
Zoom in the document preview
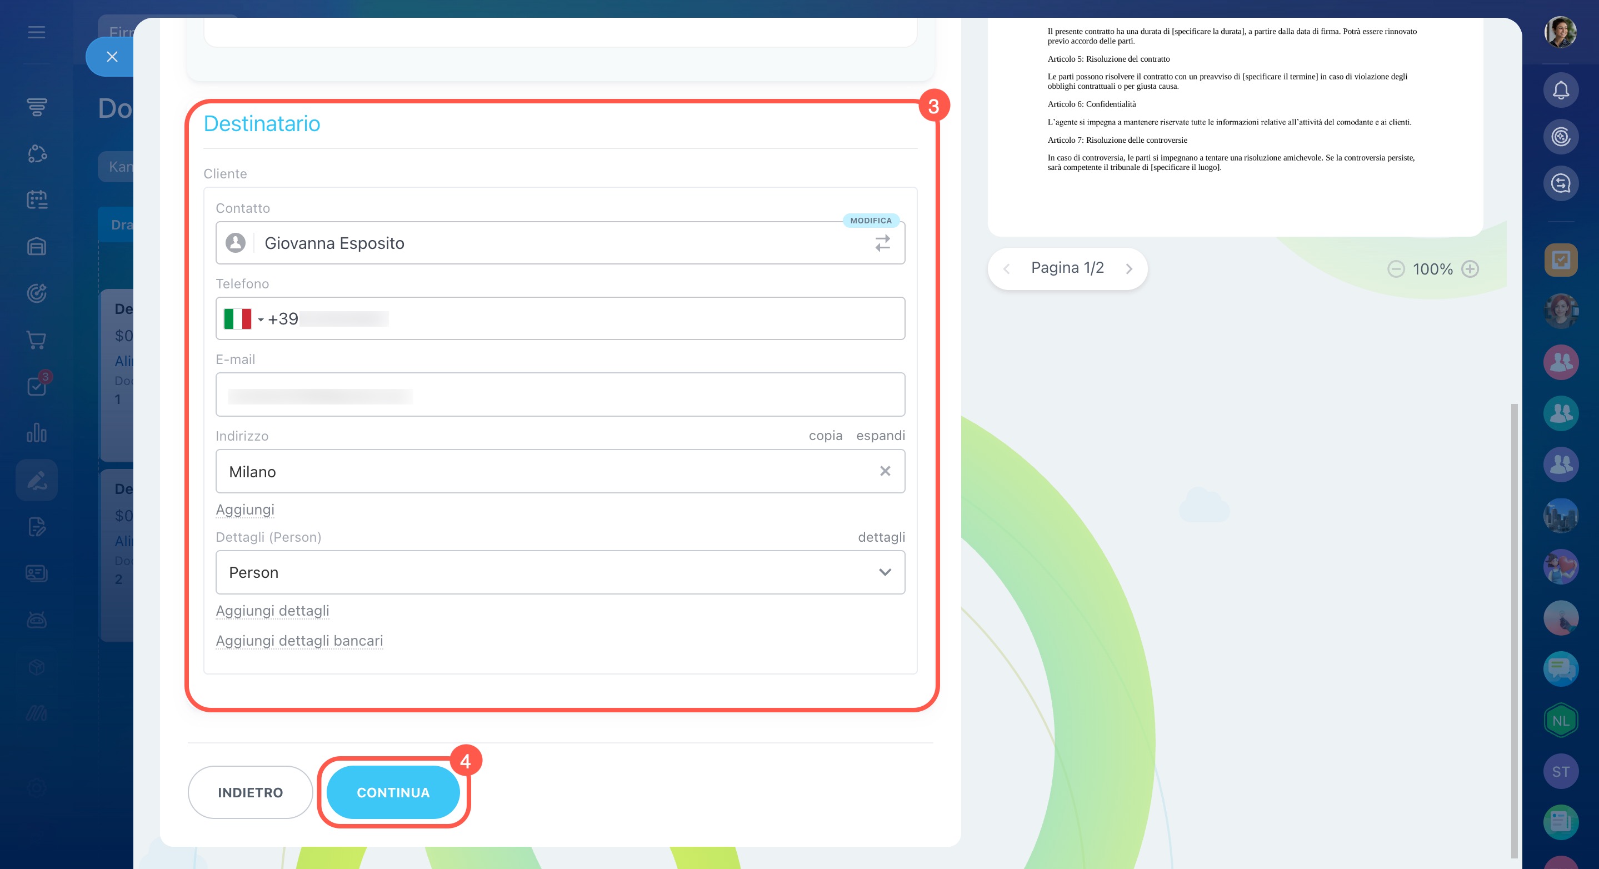[x=1470, y=269]
